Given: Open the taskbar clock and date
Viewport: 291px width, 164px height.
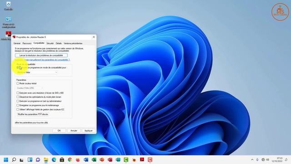Looking at the screenshot, I should tap(277, 159).
